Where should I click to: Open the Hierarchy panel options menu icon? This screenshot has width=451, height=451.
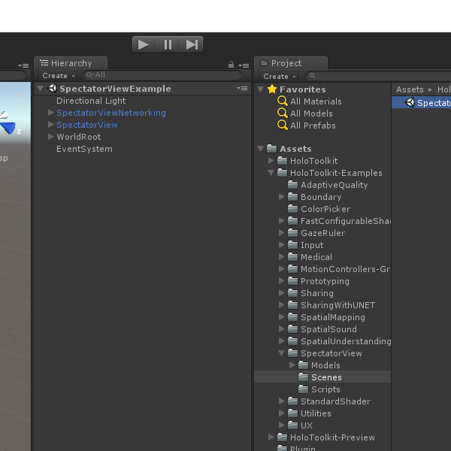click(244, 66)
